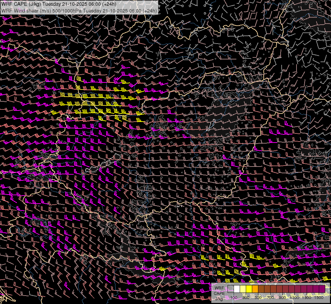The image size is (331, 304).
Task: Pick the first brown swatch beside orange
Action: 261,289
